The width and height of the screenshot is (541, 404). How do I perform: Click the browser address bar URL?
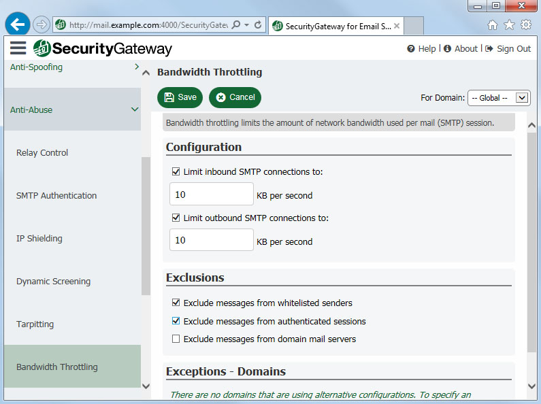[x=148, y=24]
